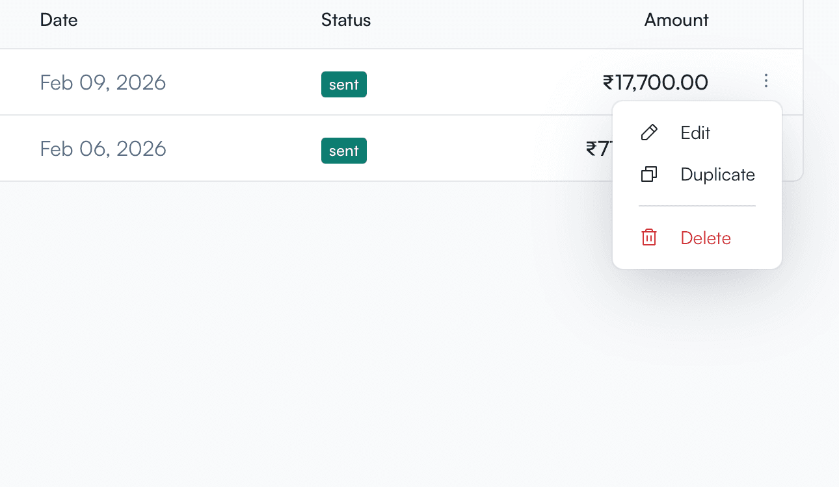The image size is (839, 487).
Task: Select the Feb 06, 2026 date entry
Action: (x=103, y=149)
